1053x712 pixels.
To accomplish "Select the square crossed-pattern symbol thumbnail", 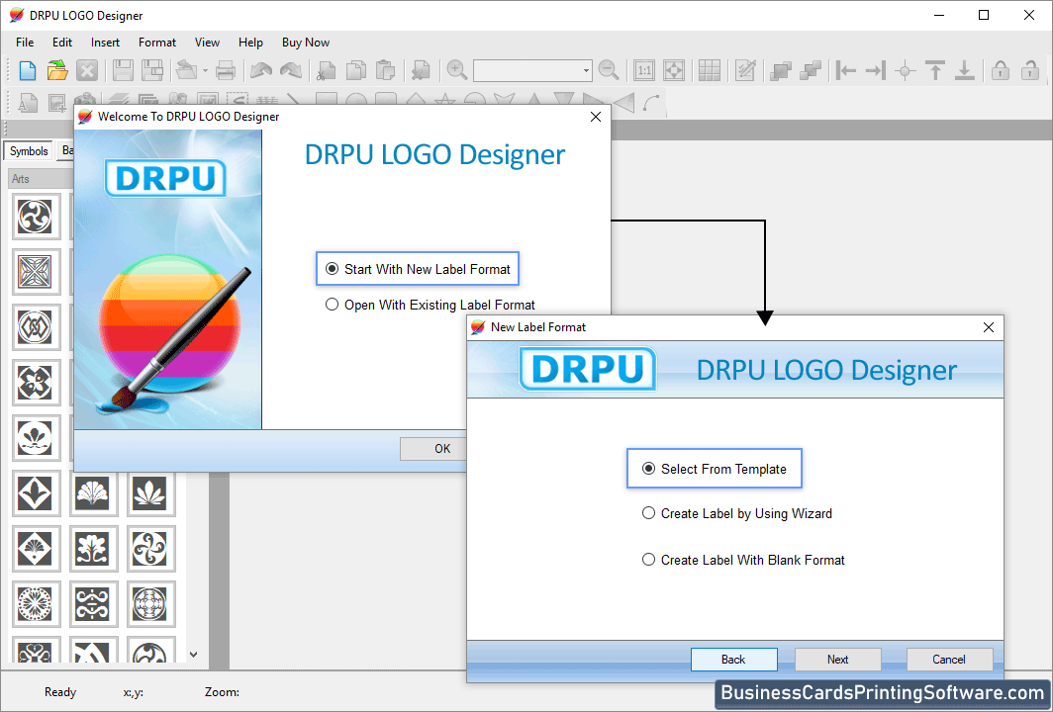I will pos(35,272).
